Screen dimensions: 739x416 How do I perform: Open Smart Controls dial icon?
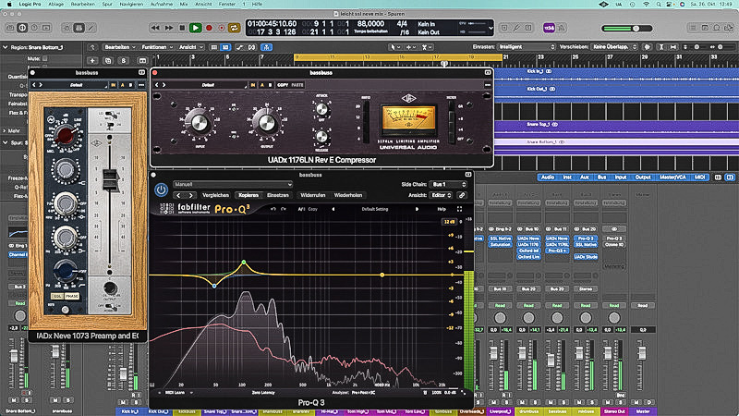pyautogui.click(x=67, y=28)
